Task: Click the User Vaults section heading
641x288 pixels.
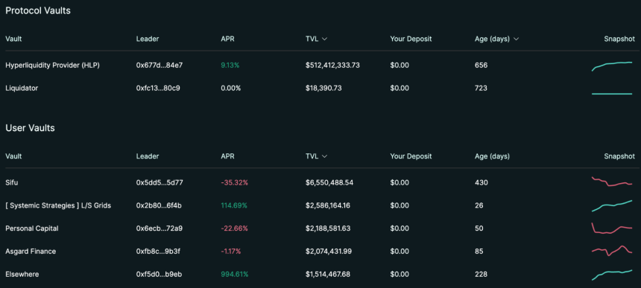Action: [31, 128]
